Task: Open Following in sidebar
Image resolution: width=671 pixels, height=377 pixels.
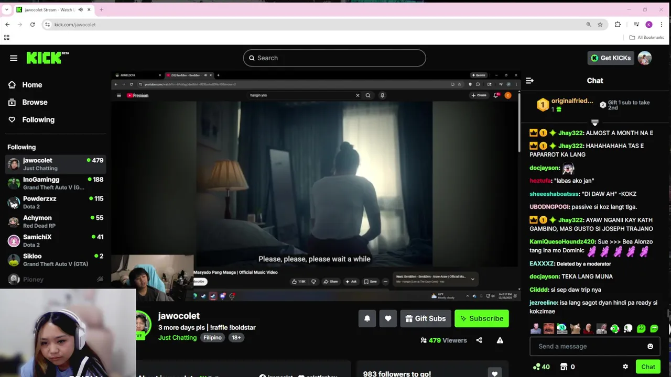Action: (38, 119)
